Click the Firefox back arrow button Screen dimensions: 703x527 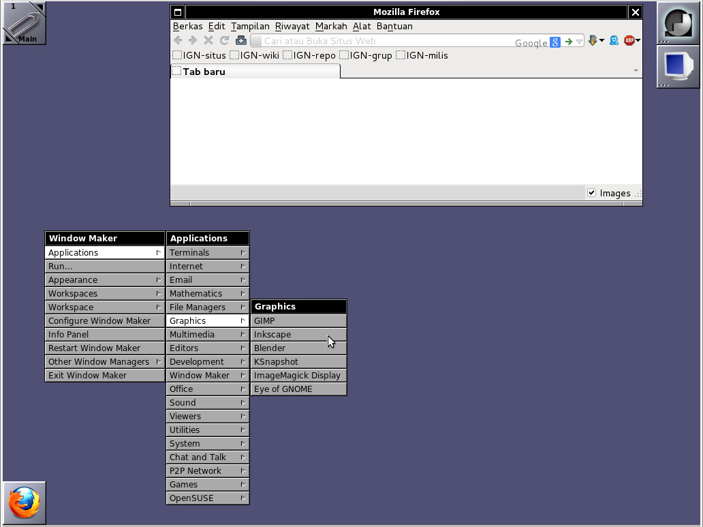tap(178, 41)
